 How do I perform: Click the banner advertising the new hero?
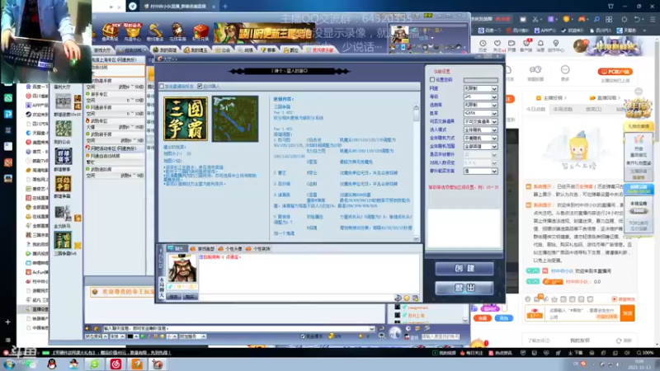264,33
